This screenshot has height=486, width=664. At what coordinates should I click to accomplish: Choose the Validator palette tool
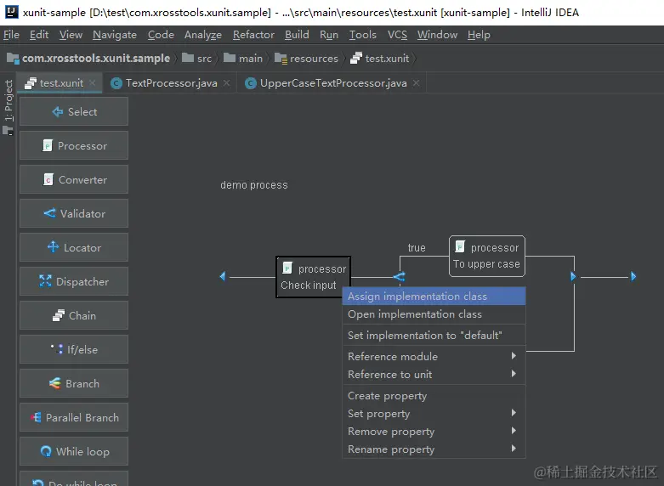[74, 213]
